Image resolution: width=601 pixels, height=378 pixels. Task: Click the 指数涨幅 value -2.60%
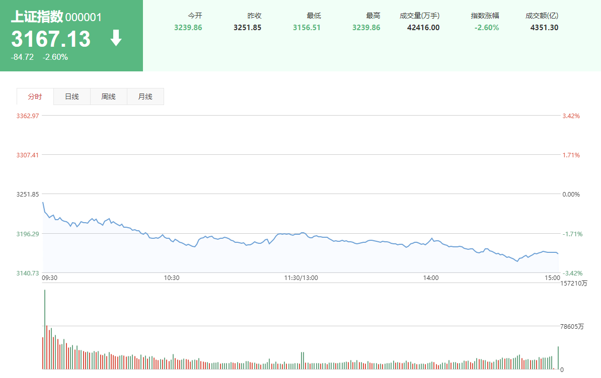(x=486, y=28)
